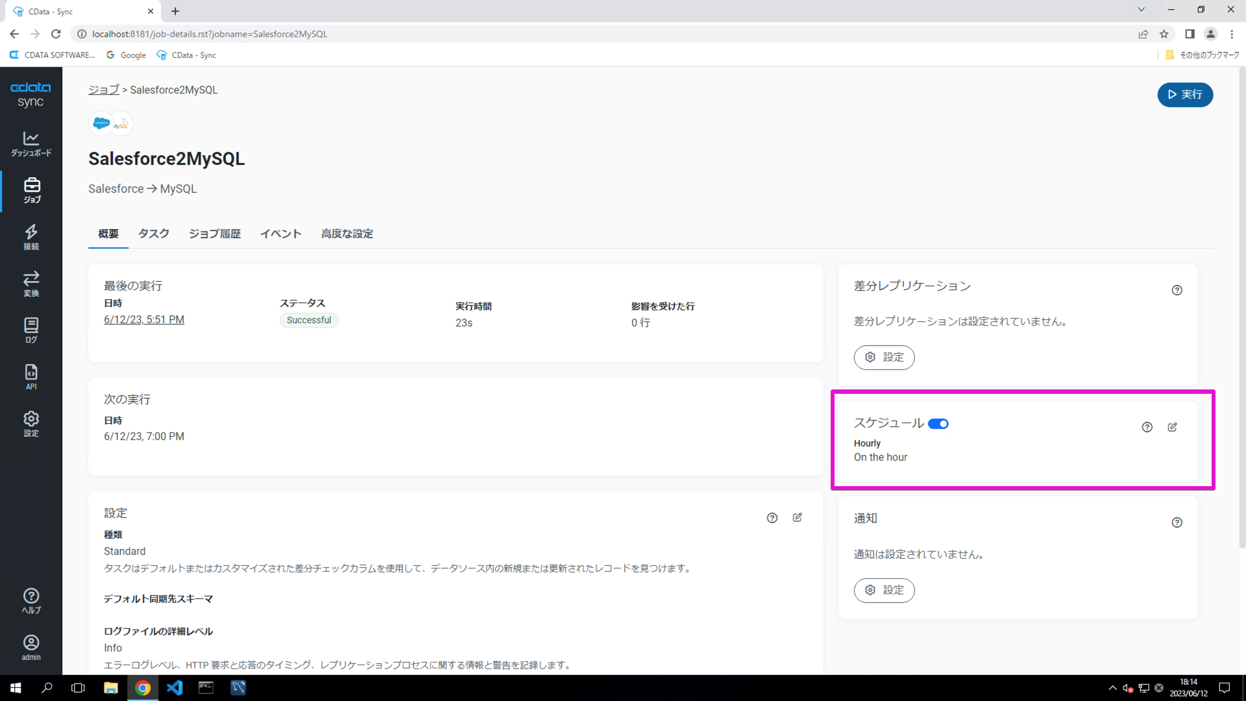Click the browser address bar URL
1246x701 pixels.
point(210,34)
